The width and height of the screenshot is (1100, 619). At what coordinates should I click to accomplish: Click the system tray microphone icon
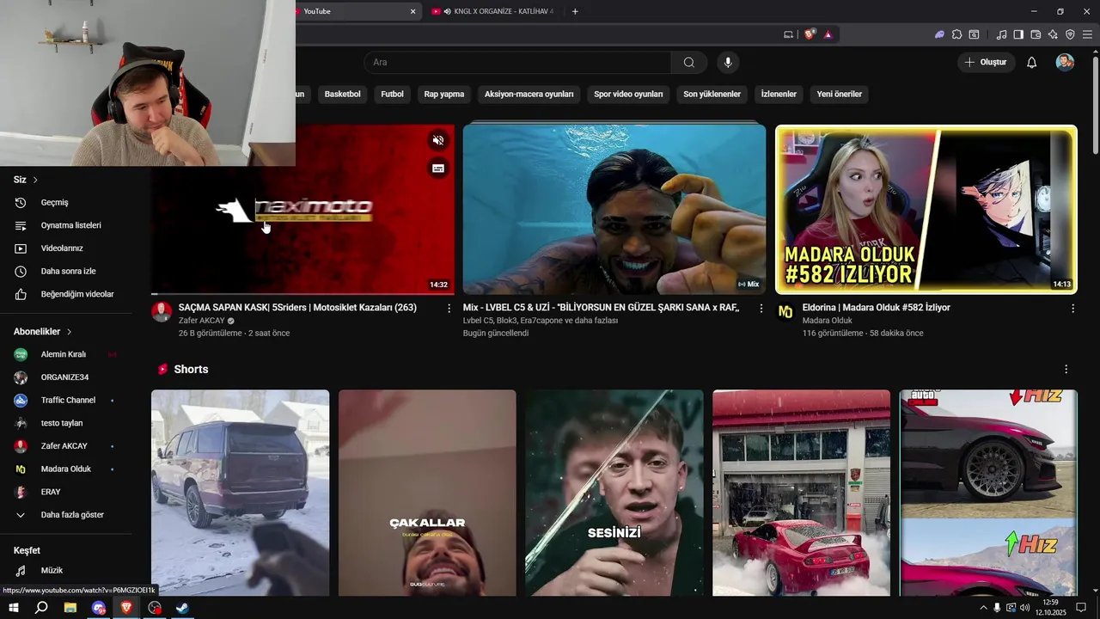pos(997,607)
